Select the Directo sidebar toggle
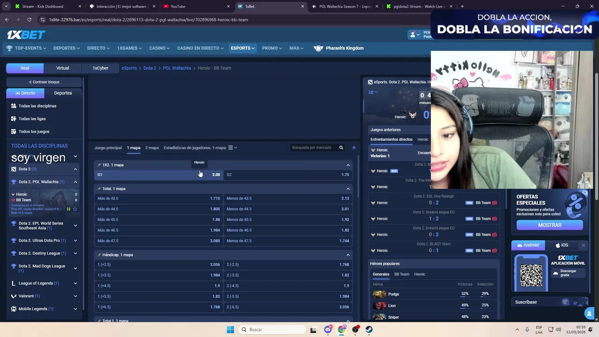 point(25,93)
